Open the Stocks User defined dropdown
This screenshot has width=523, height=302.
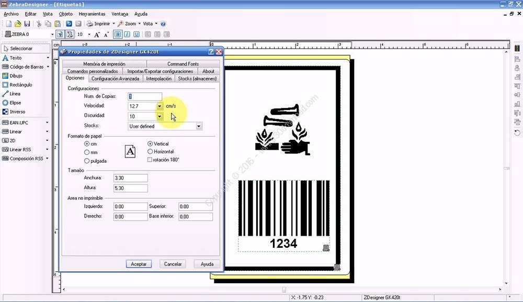click(x=199, y=126)
